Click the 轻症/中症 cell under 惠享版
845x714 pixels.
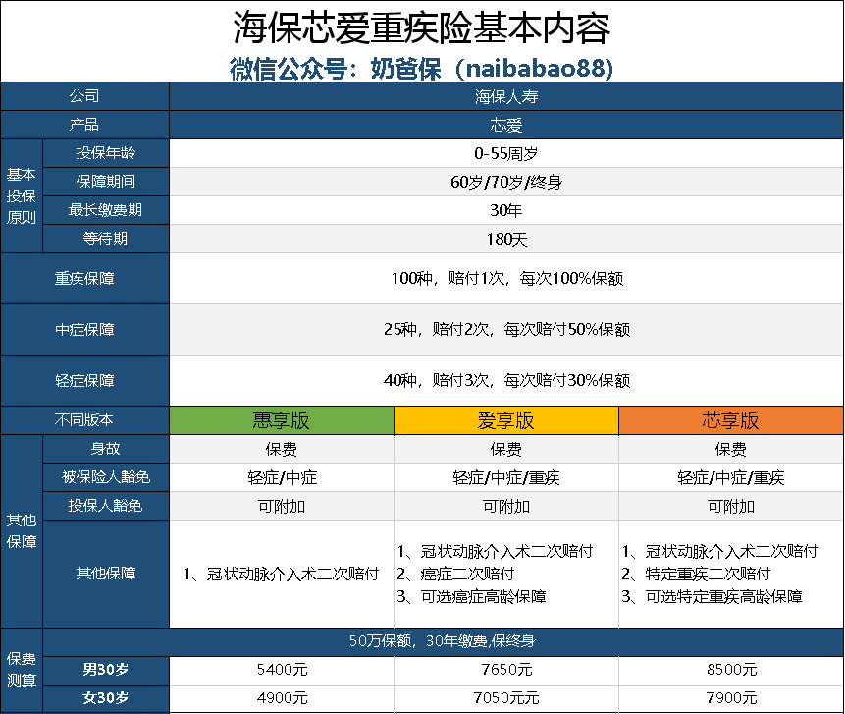(x=282, y=477)
